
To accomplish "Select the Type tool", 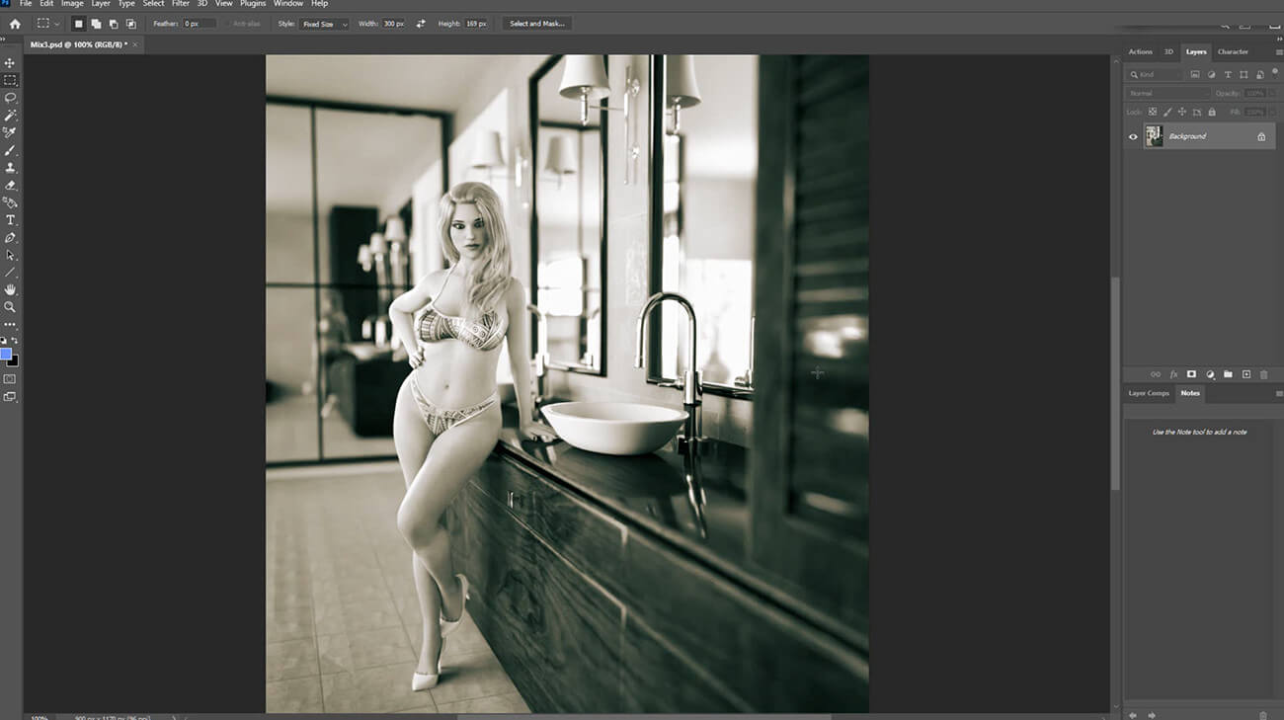I will tap(10, 220).
